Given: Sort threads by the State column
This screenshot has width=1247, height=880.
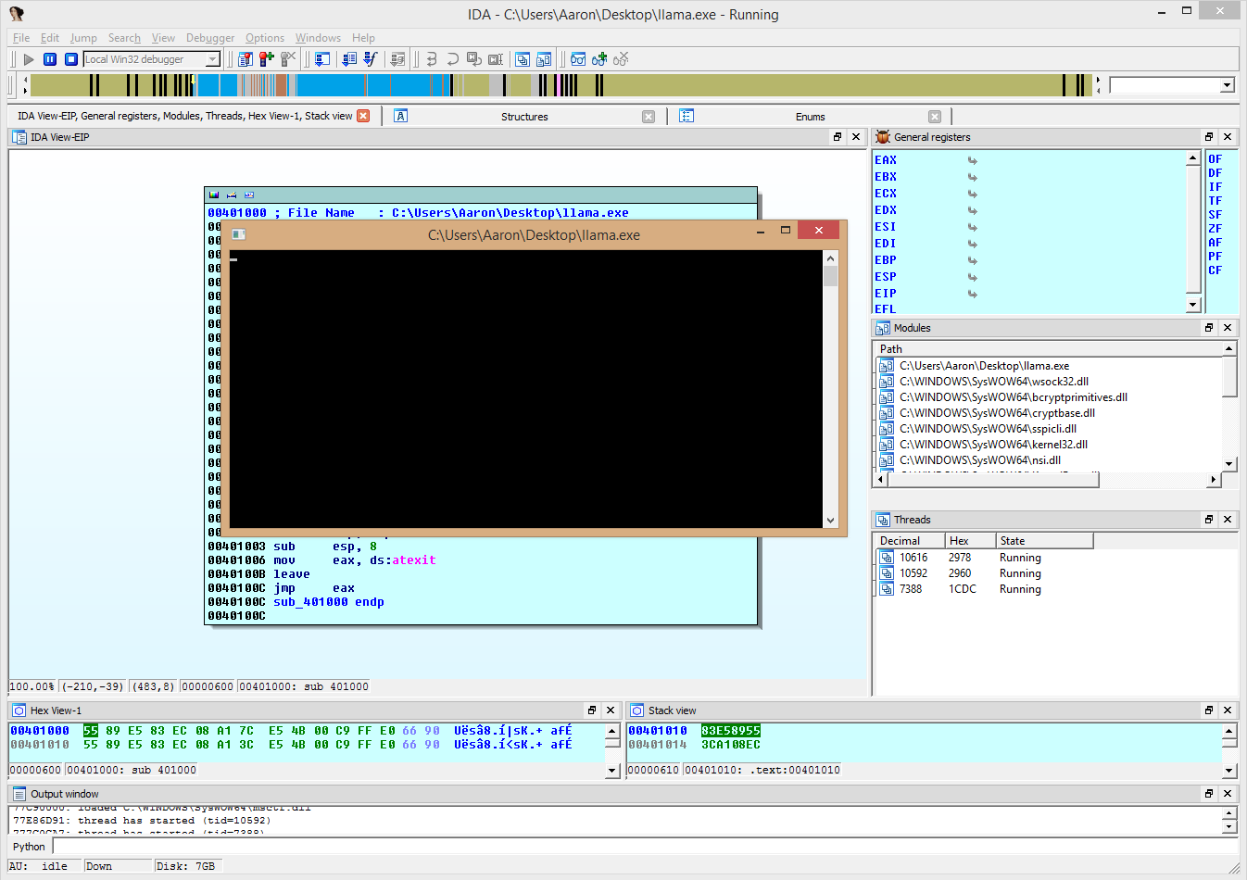Looking at the screenshot, I should tap(1045, 541).
